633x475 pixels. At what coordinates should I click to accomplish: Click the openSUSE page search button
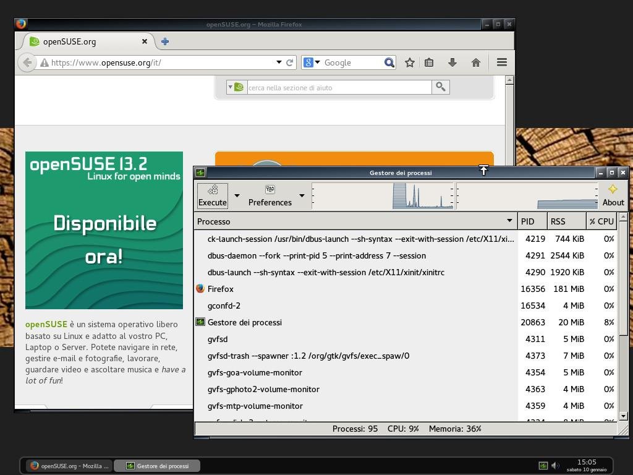click(x=440, y=87)
